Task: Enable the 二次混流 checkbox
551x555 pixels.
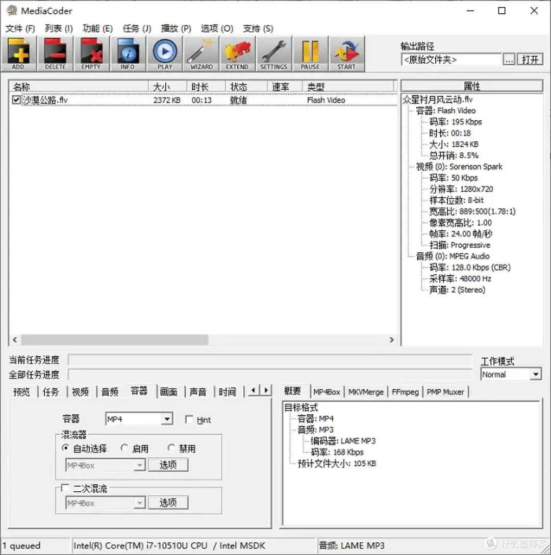Action: click(65, 488)
